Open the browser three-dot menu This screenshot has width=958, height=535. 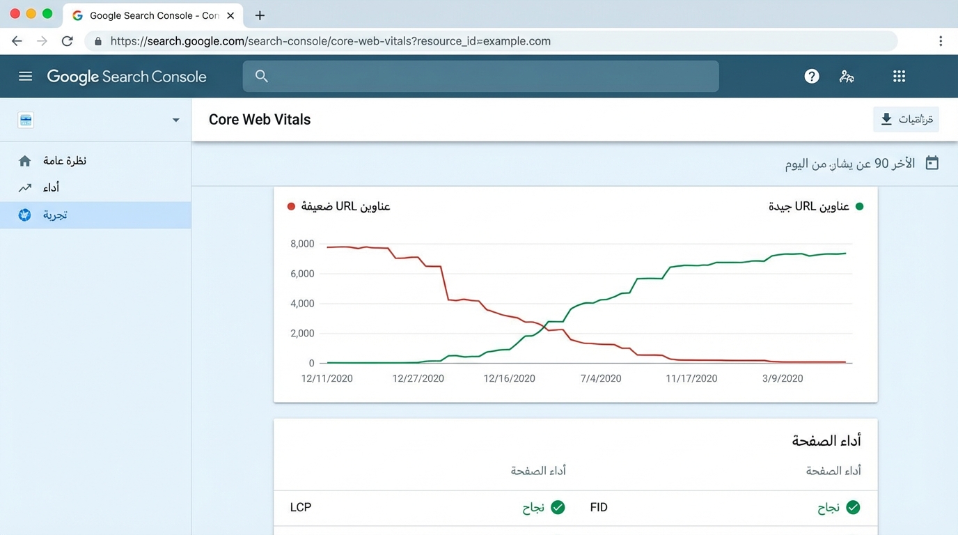940,41
